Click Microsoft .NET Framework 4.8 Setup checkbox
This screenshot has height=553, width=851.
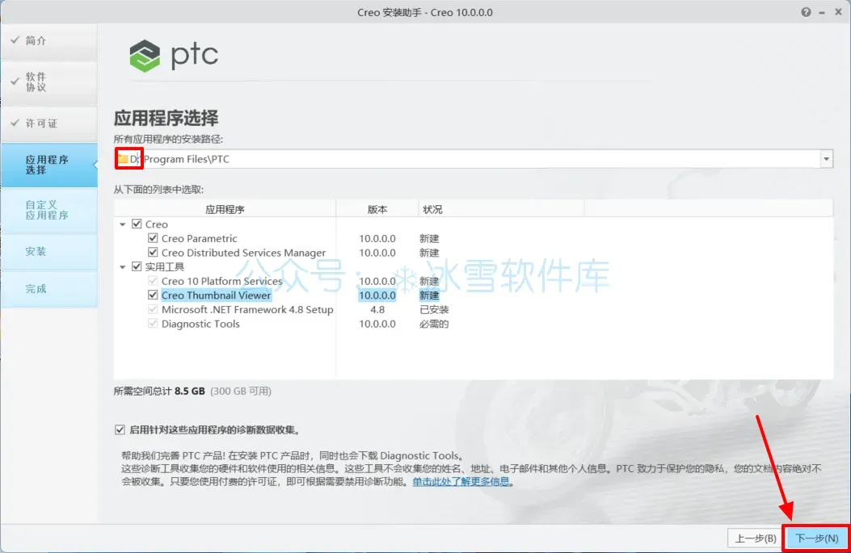point(153,309)
